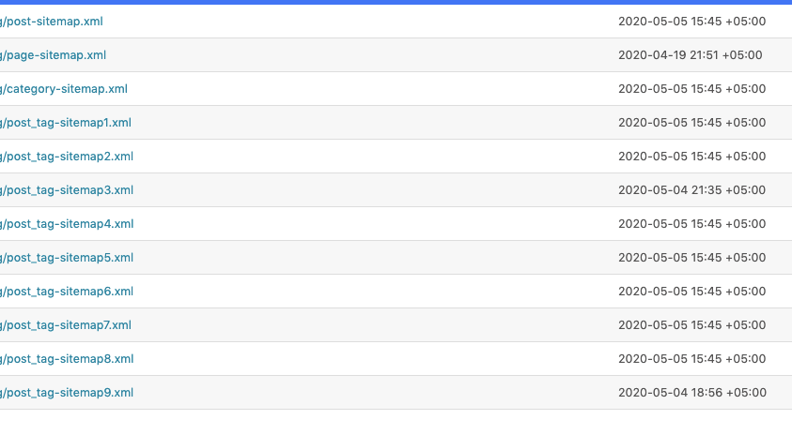Select the 2020-05-04 21:35 date cell
The width and height of the screenshot is (792, 435).
click(691, 190)
